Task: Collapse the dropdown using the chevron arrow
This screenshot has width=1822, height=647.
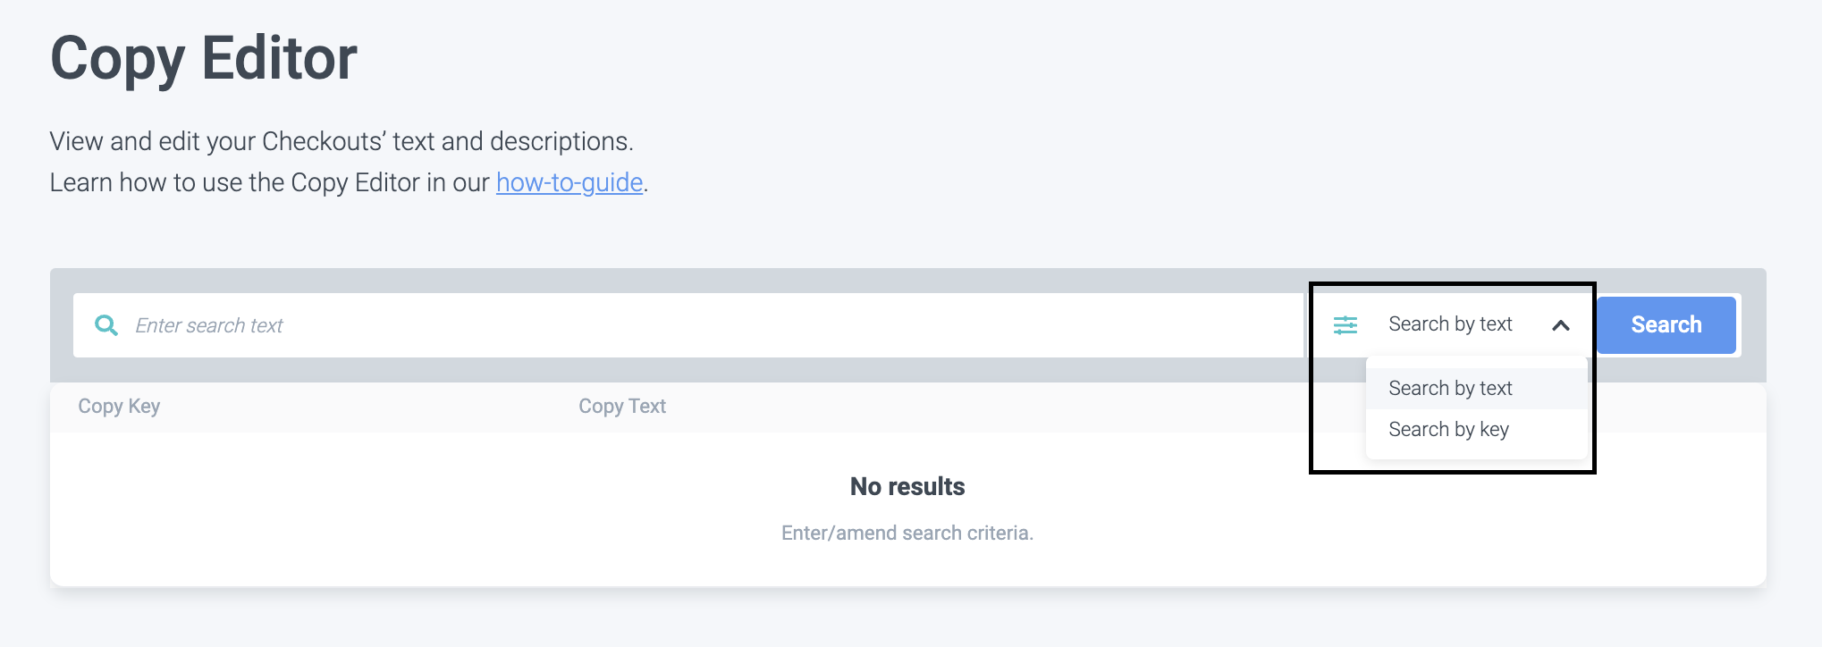Action: click(x=1560, y=325)
